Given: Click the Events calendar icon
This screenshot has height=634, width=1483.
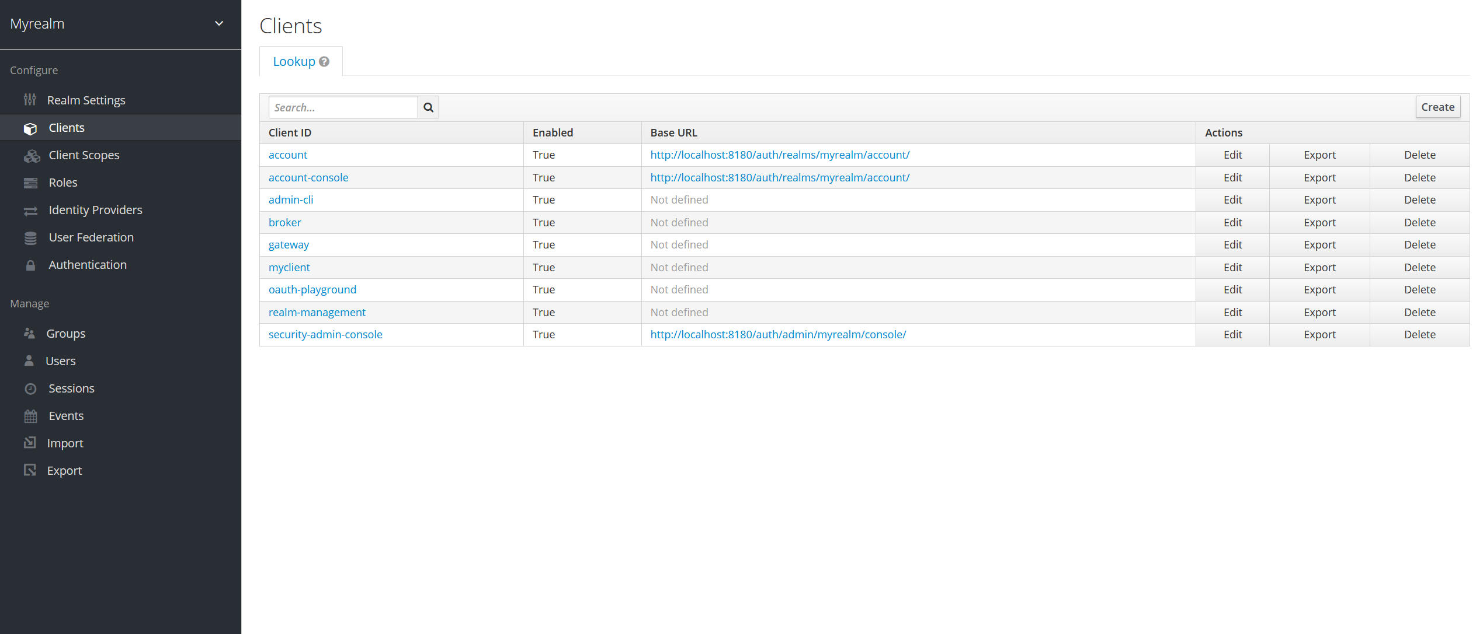Looking at the screenshot, I should [x=30, y=416].
